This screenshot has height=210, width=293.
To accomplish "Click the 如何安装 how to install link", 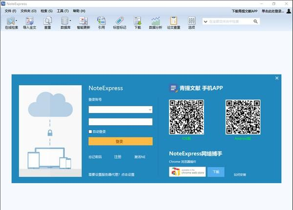I will pyautogui.click(x=240, y=175).
